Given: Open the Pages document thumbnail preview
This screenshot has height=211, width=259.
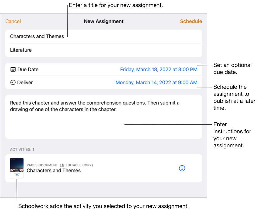Looking at the screenshot, I should click(17, 168).
